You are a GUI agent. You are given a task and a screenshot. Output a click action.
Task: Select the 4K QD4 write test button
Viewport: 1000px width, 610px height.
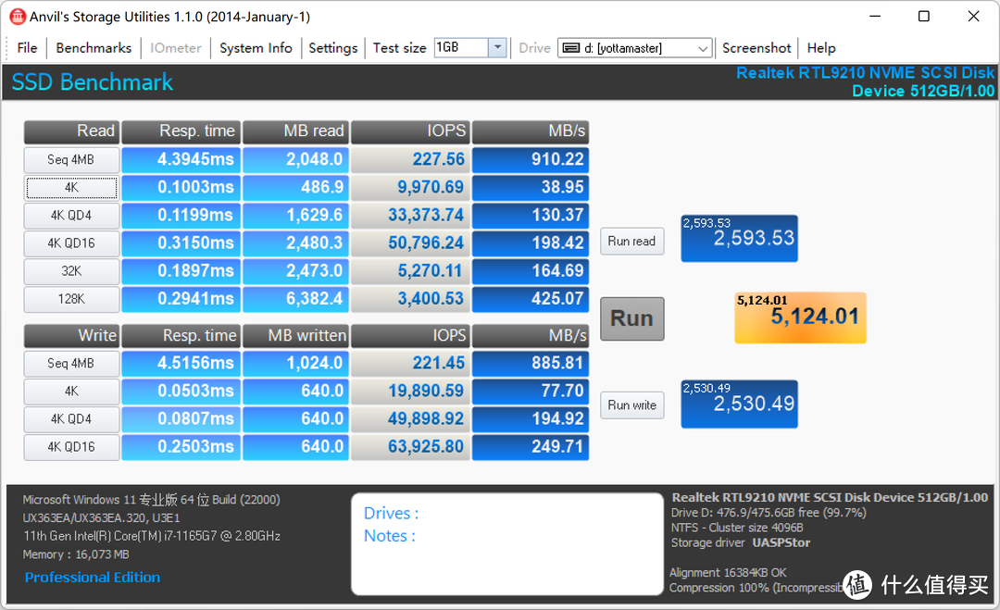[x=71, y=419]
